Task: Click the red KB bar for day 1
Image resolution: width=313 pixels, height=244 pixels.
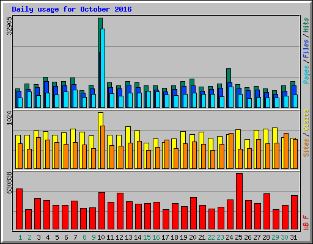Action: click(x=19, y=209)
